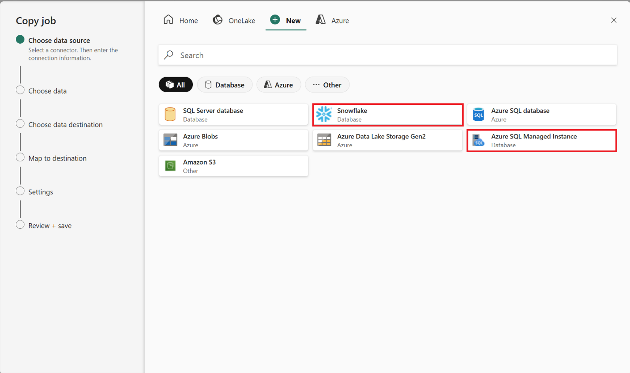The height and width of the screenshot is (373, 630).
Task: Select the Settings step circle
Action: [20, 191]
